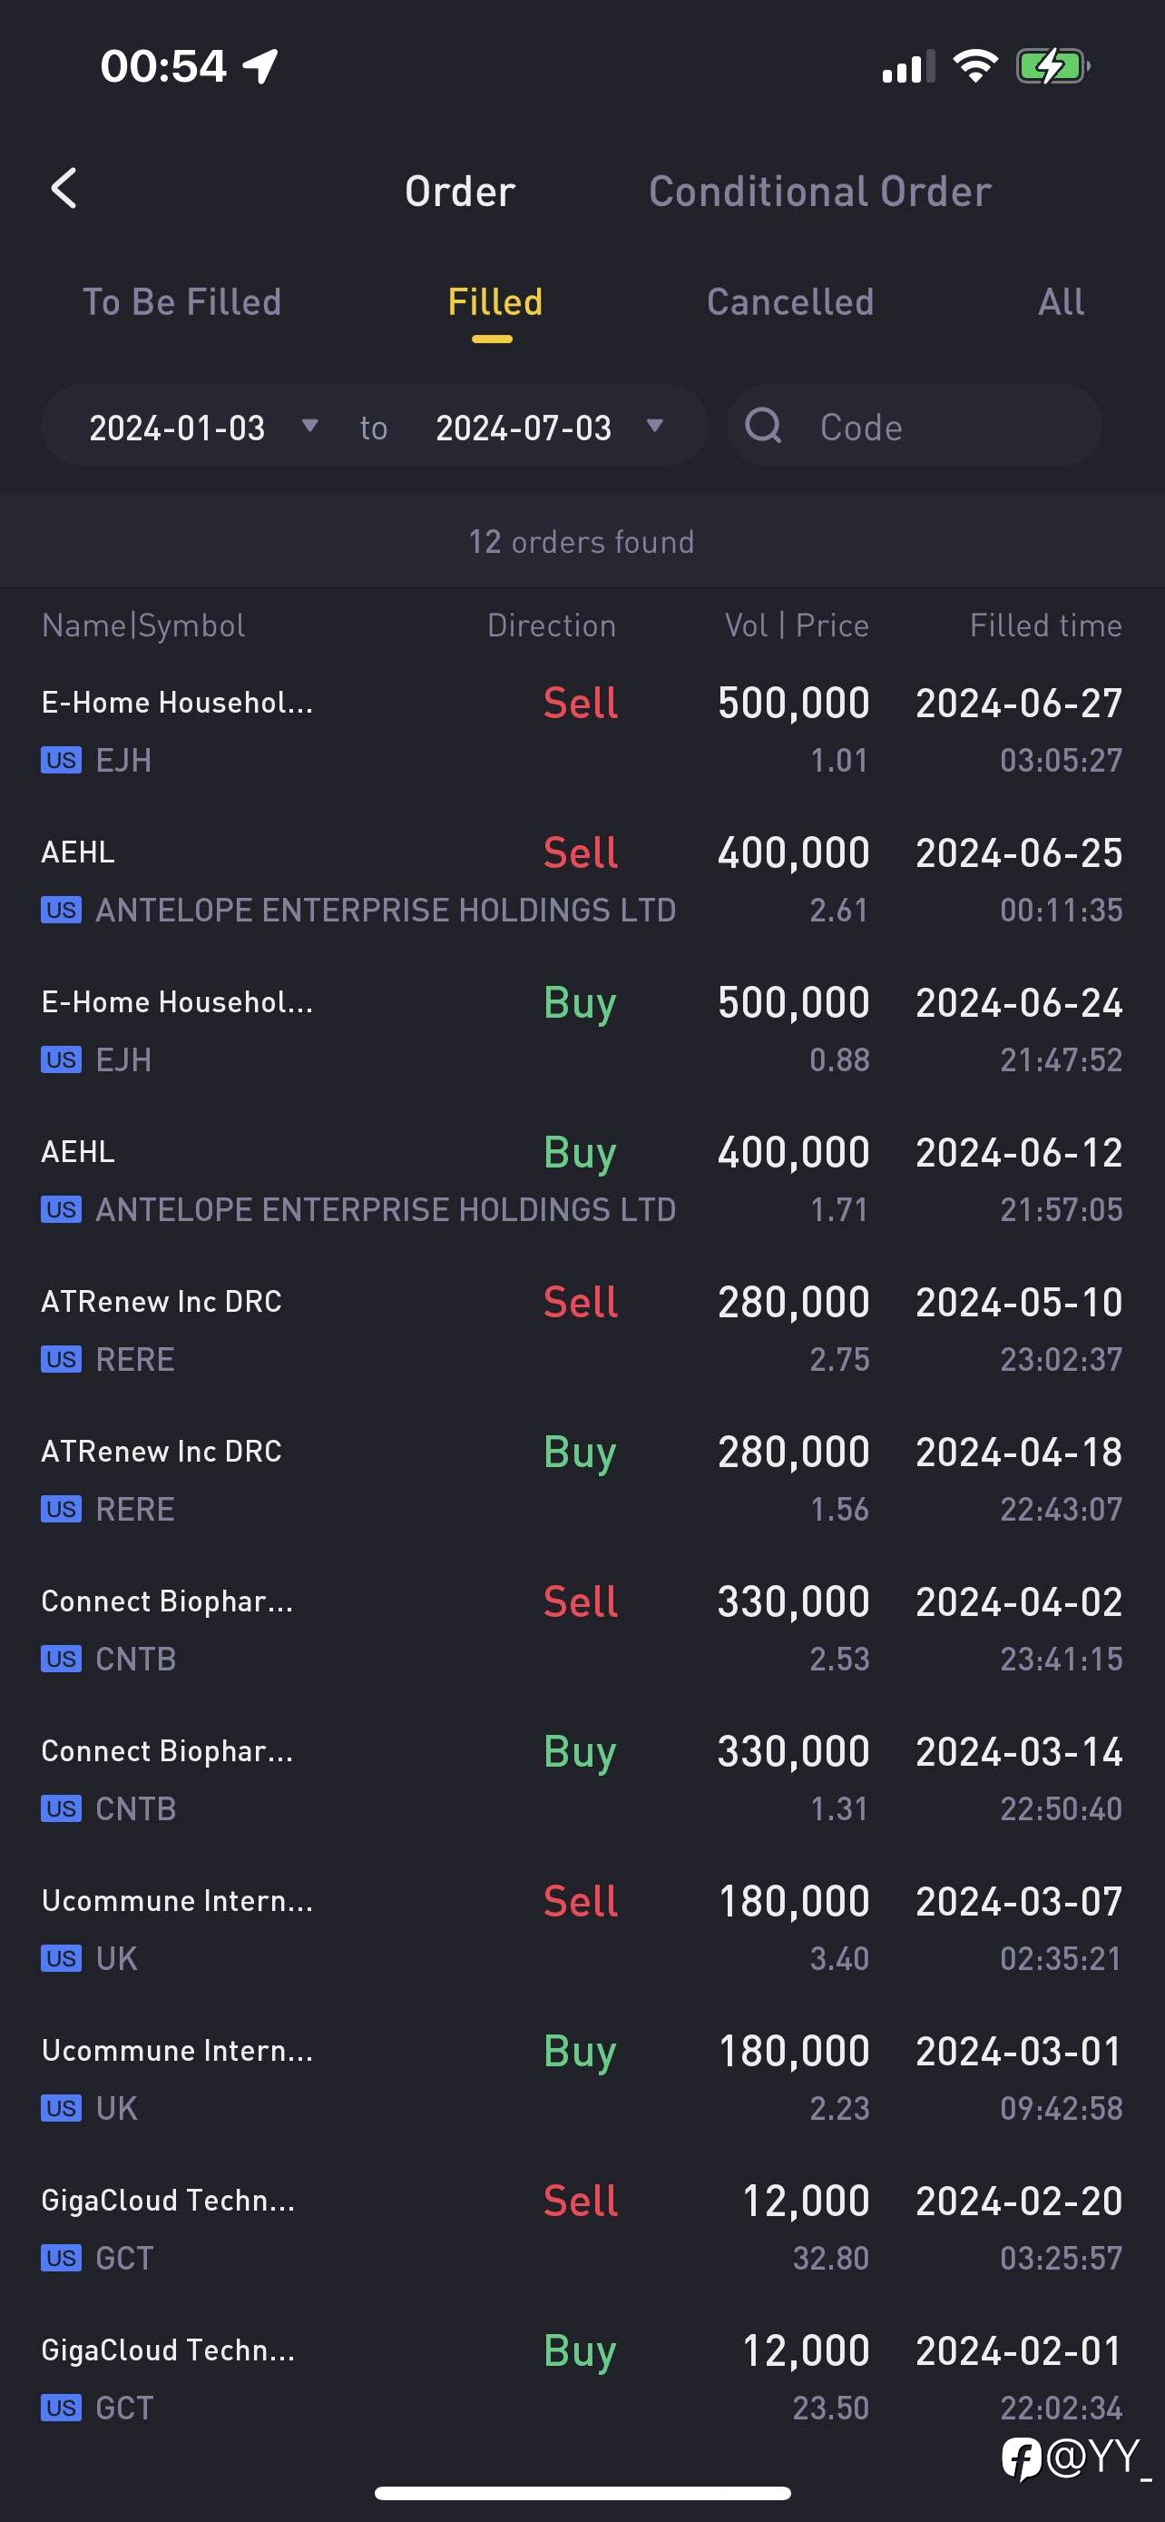This screenshot has height=2522, width=1165.
Task: Select the All orders tab
Action: pos(1062,301)
